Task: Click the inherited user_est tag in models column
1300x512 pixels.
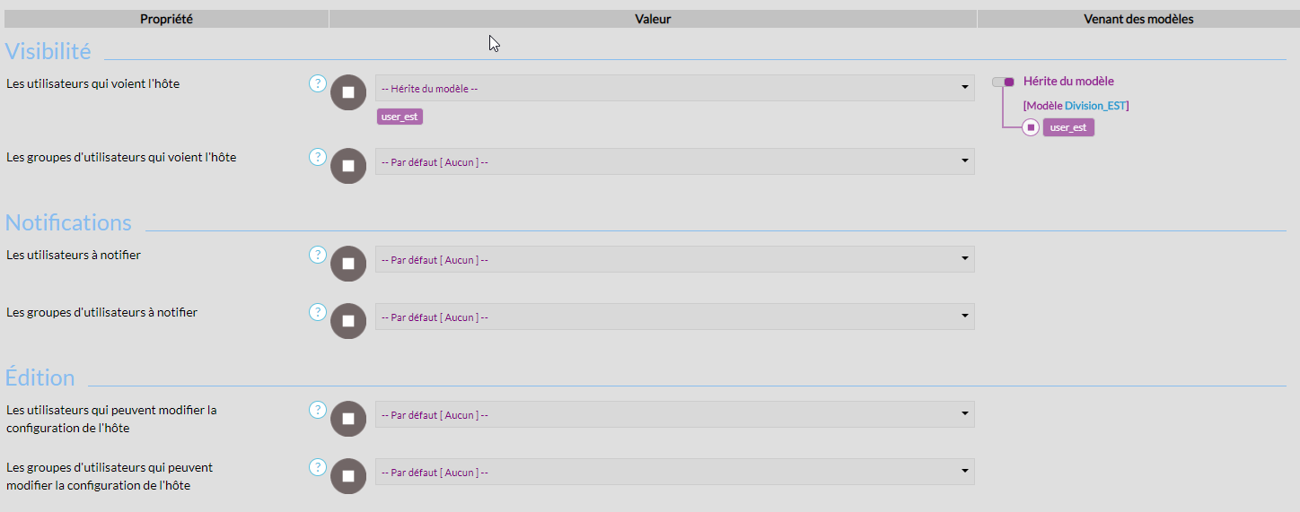Action: (x=1068, y=127)
